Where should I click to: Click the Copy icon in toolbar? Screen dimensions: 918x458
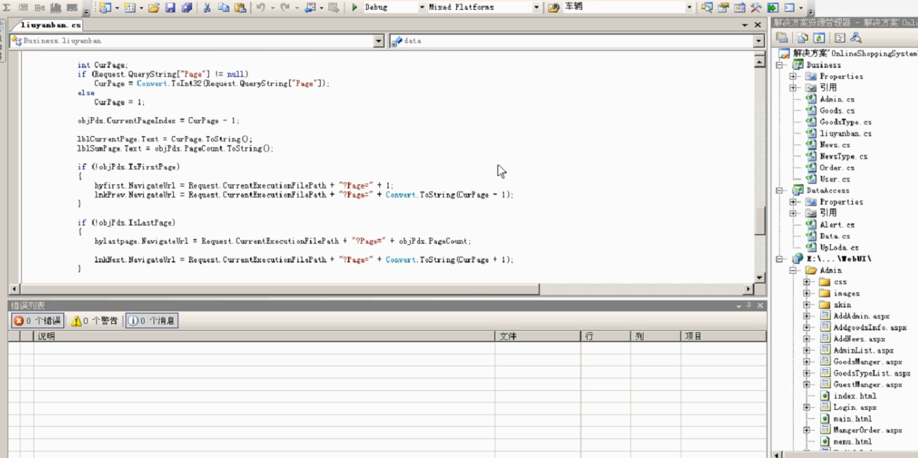[224, 8]
